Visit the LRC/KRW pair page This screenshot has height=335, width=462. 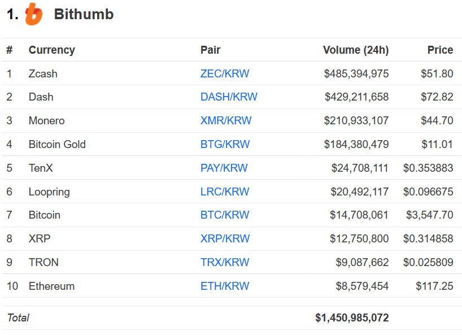pyautogui.click(x=225, y=192)
